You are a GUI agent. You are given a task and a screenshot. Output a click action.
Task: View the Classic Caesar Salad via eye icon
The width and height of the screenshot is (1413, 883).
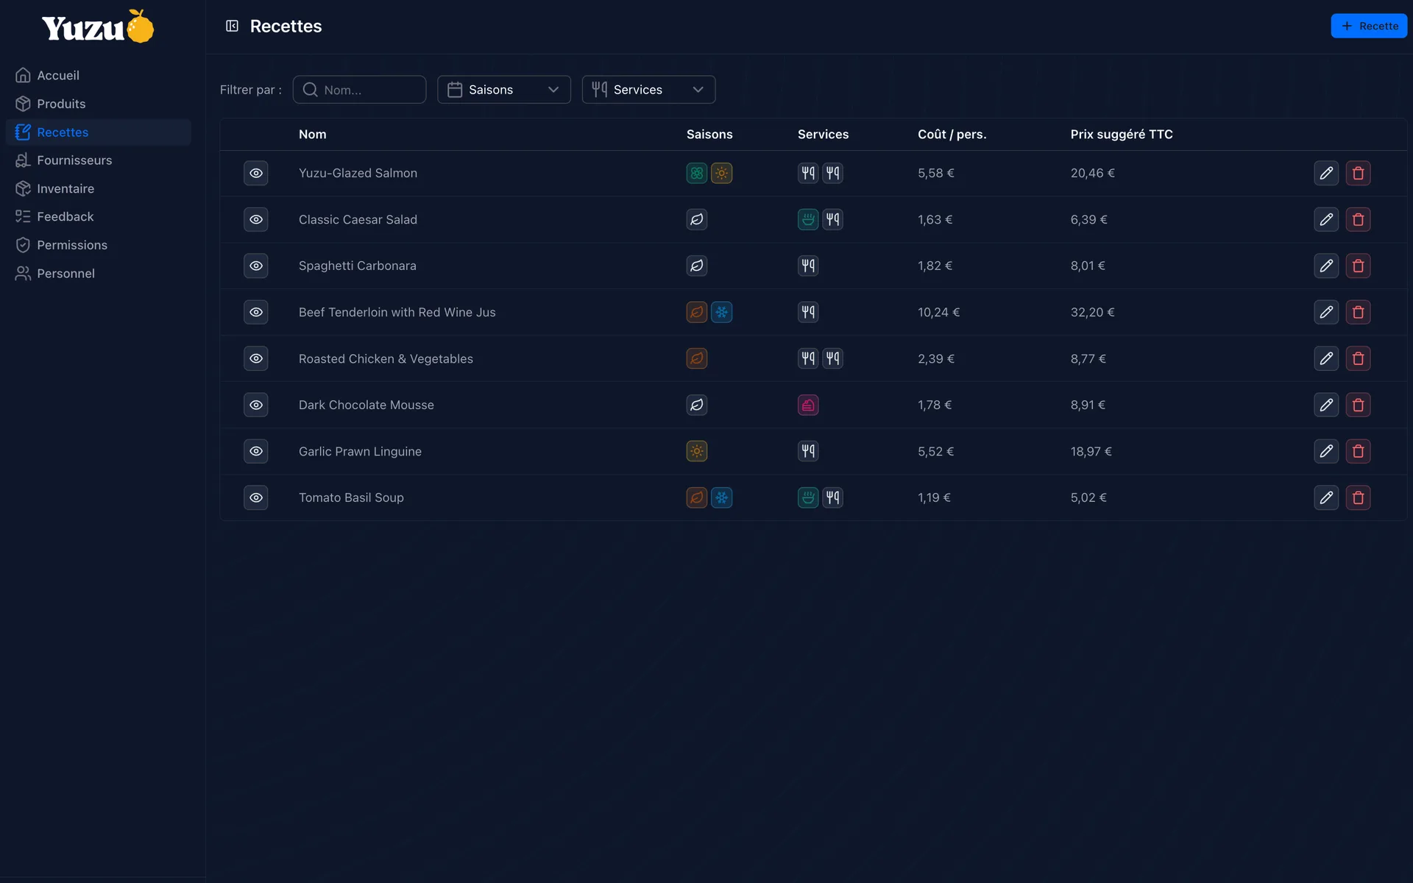coord(256,219)
